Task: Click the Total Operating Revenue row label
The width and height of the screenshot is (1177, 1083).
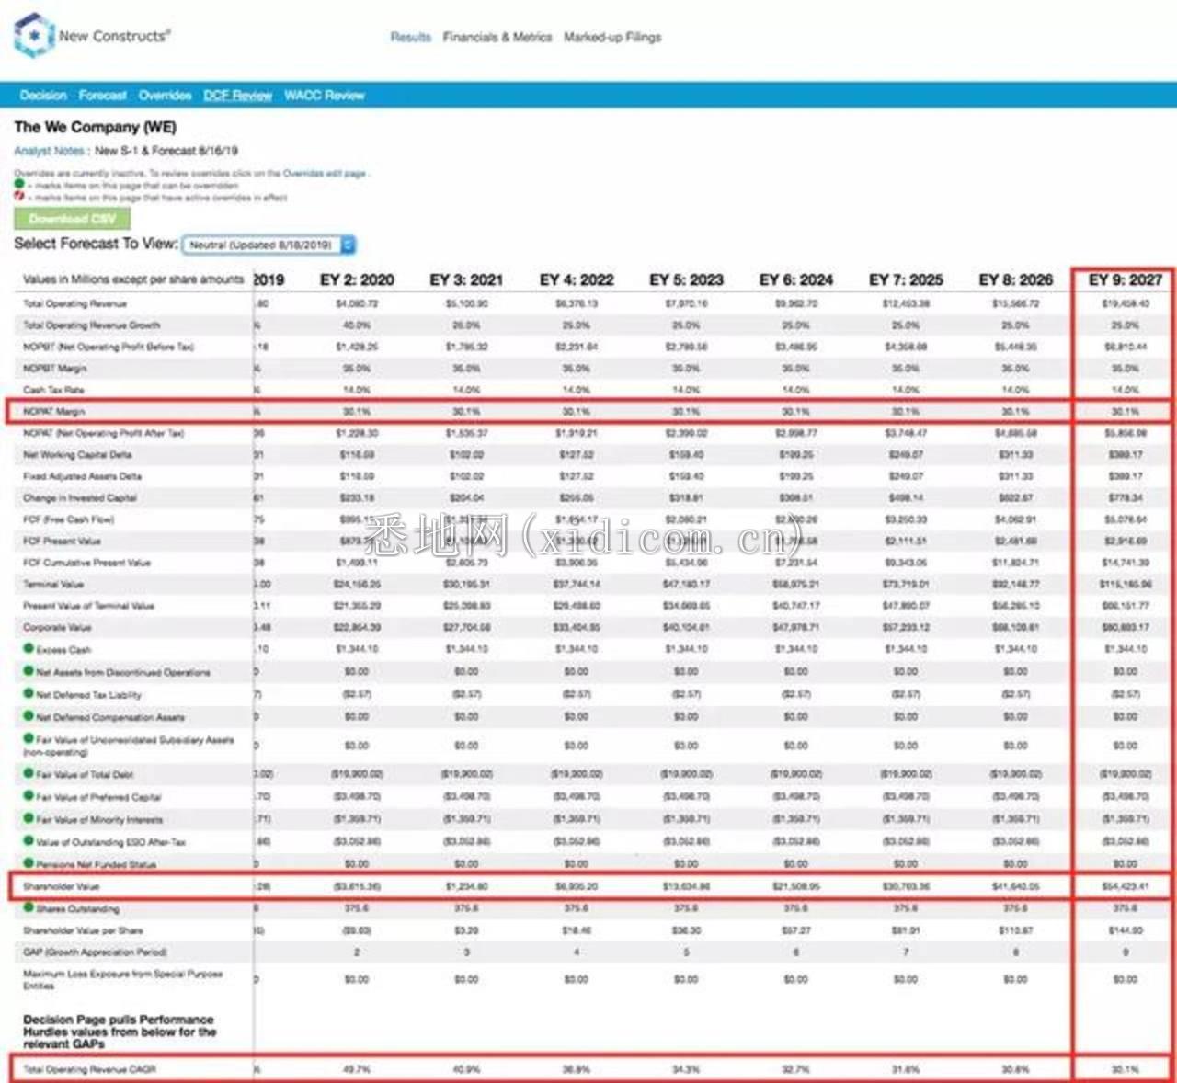Action: click(x=75, y=303)
